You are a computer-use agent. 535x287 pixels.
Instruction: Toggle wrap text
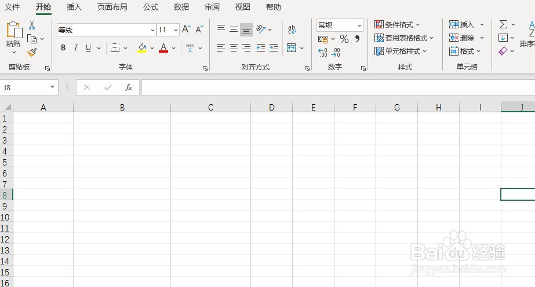pyautogui.click(x=292, y=30)
